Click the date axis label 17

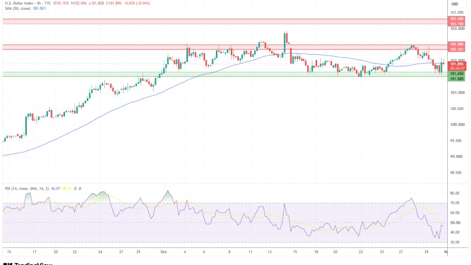(35, 252)
